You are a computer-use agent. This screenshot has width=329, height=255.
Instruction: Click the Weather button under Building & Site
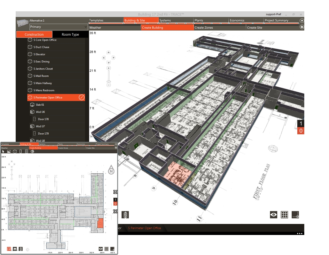[x=95, y=28]
